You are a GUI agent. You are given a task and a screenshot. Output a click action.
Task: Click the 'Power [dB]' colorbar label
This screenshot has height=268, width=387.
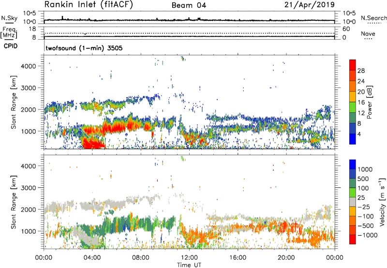[x=370, y=102]
